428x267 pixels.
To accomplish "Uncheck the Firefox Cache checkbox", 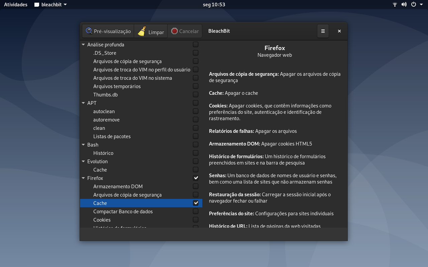I will click(x=196, y=203).
